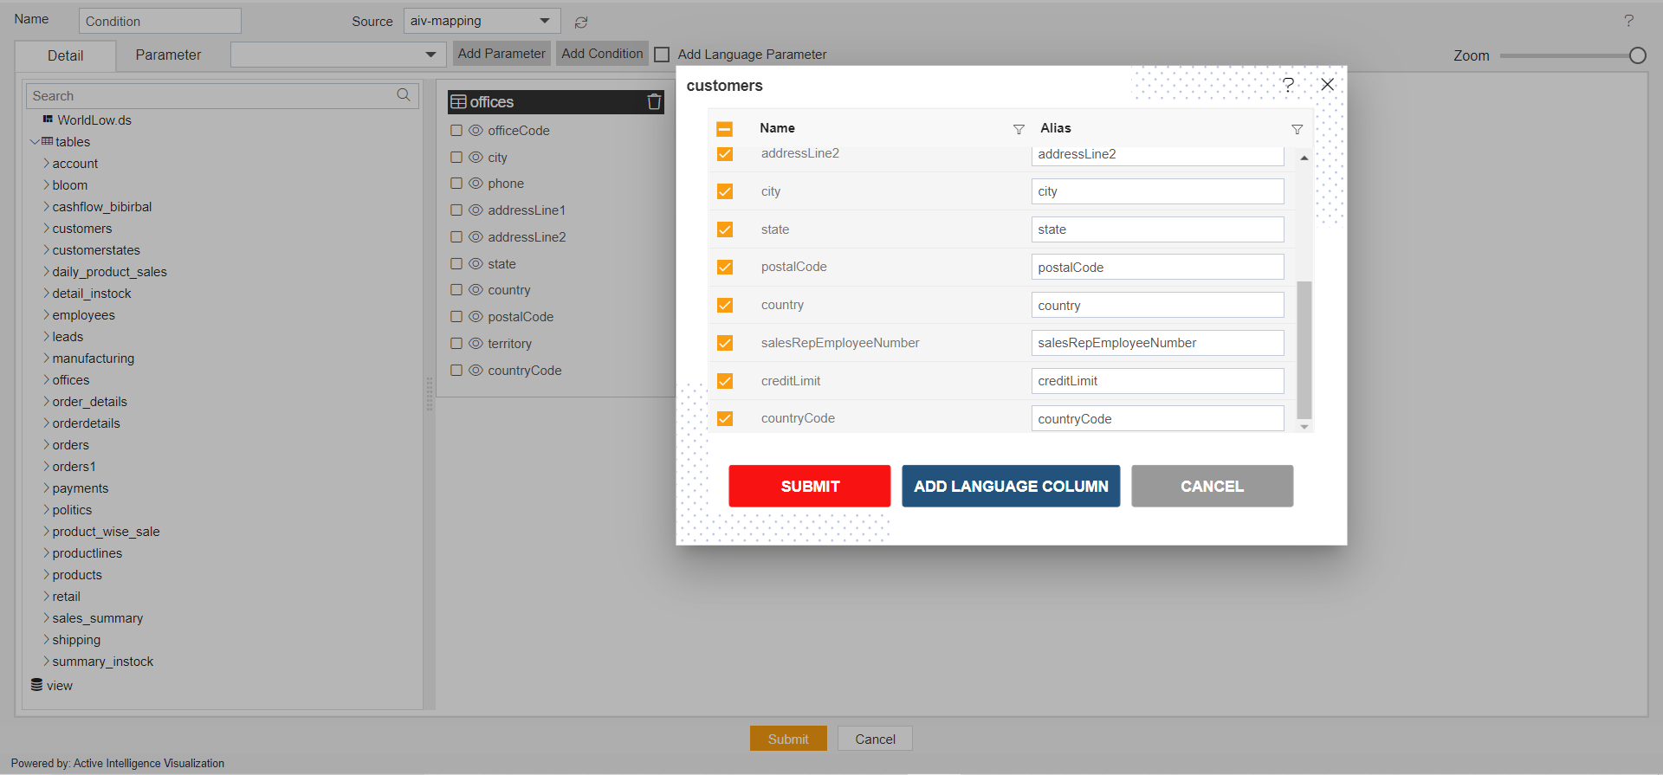The width and height of the screenshot is (1663, 775).
Task: Open the empty parameter dropdown
Action: (339, 55)
